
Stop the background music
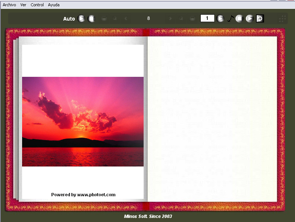point(239,19)
